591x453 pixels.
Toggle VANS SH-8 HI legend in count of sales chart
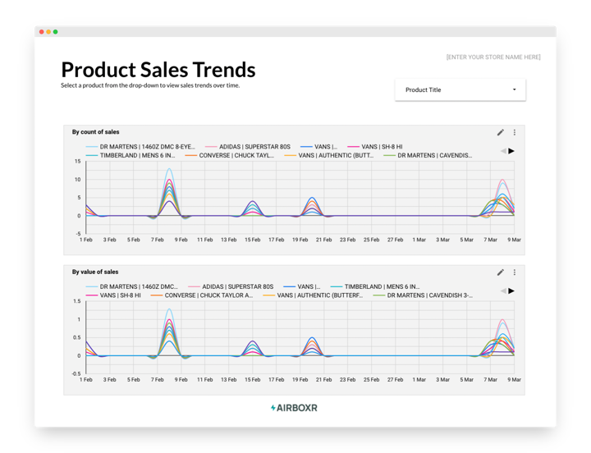[x=375, y=147]
